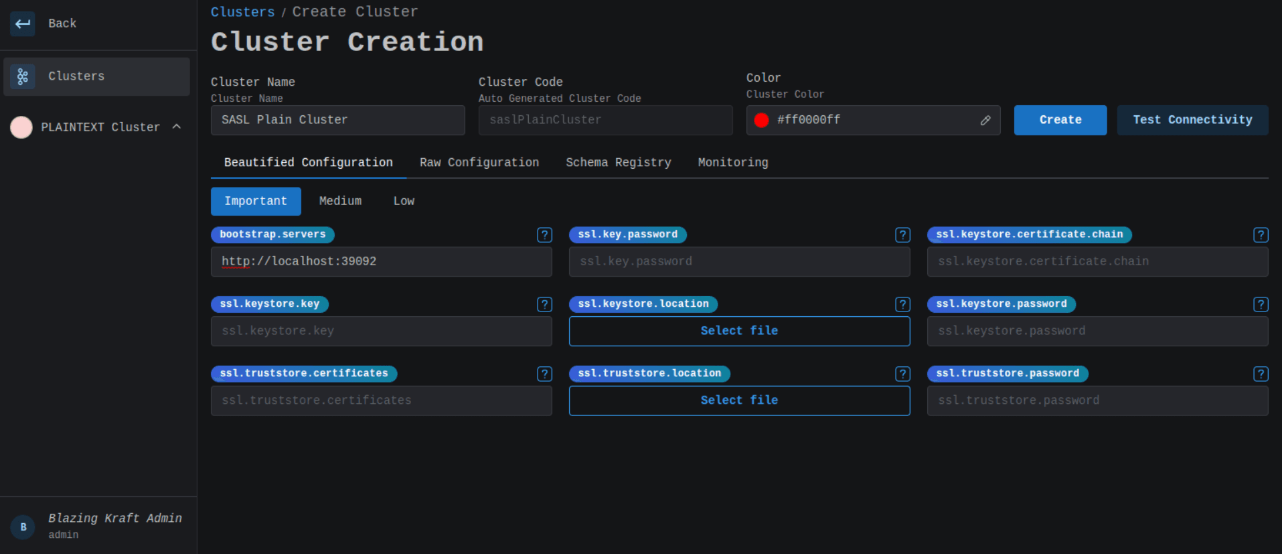The width and height of the screenshot is (1282, 554).
Task: Open color picker edit pencil icon
Action: click(x=985, y=121)
